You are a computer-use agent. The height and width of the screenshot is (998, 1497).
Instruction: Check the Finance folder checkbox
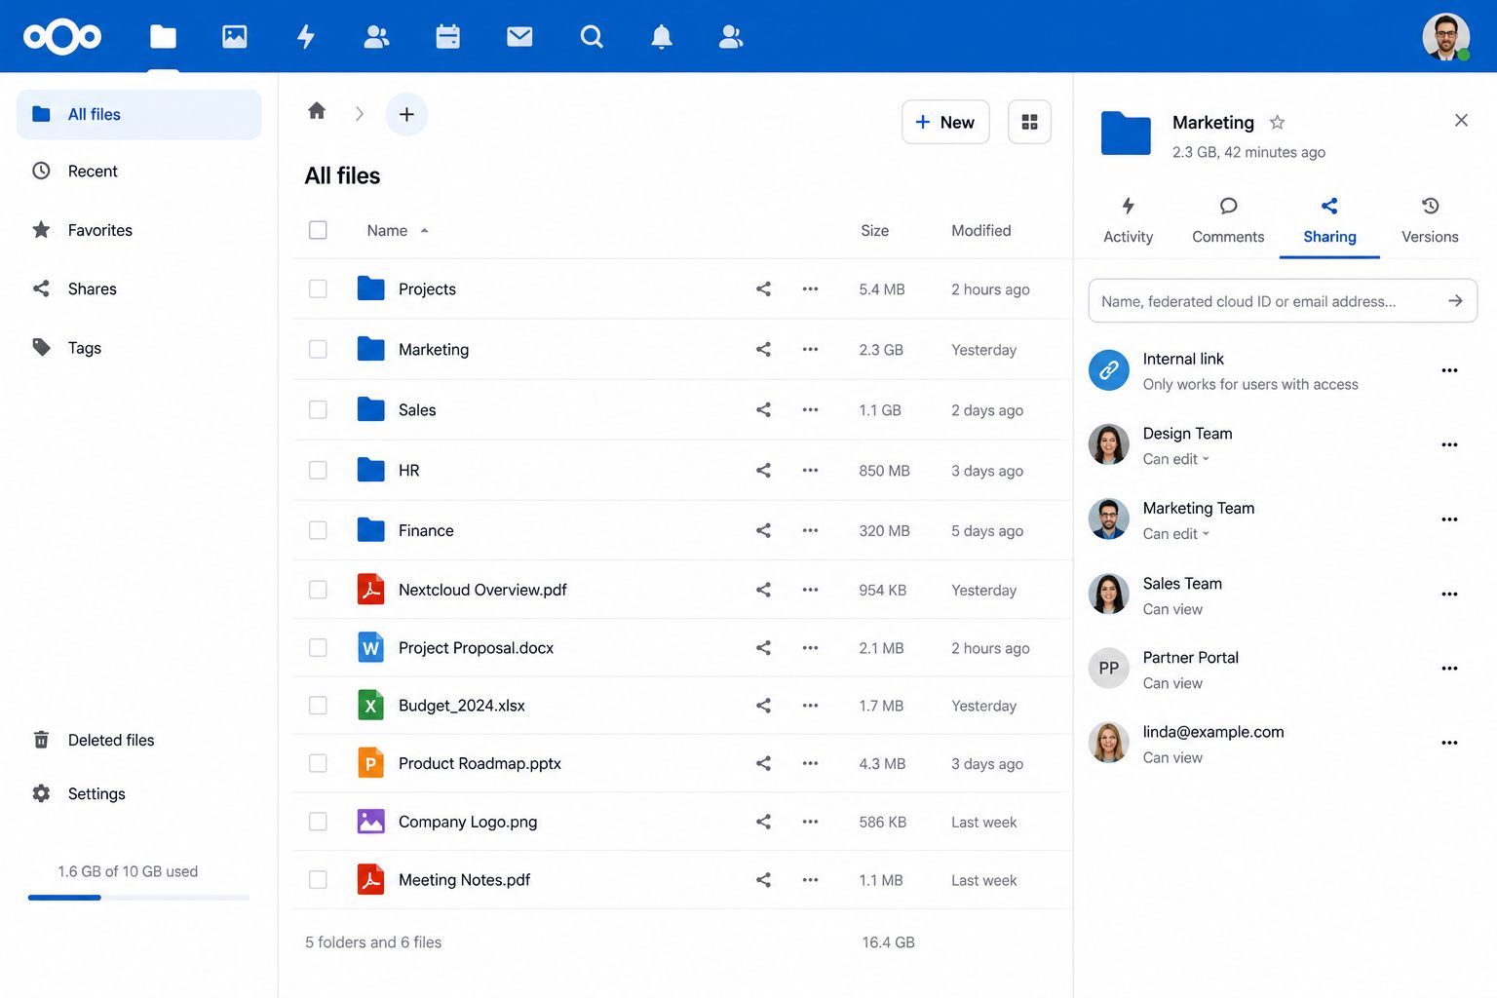(318, 530)
